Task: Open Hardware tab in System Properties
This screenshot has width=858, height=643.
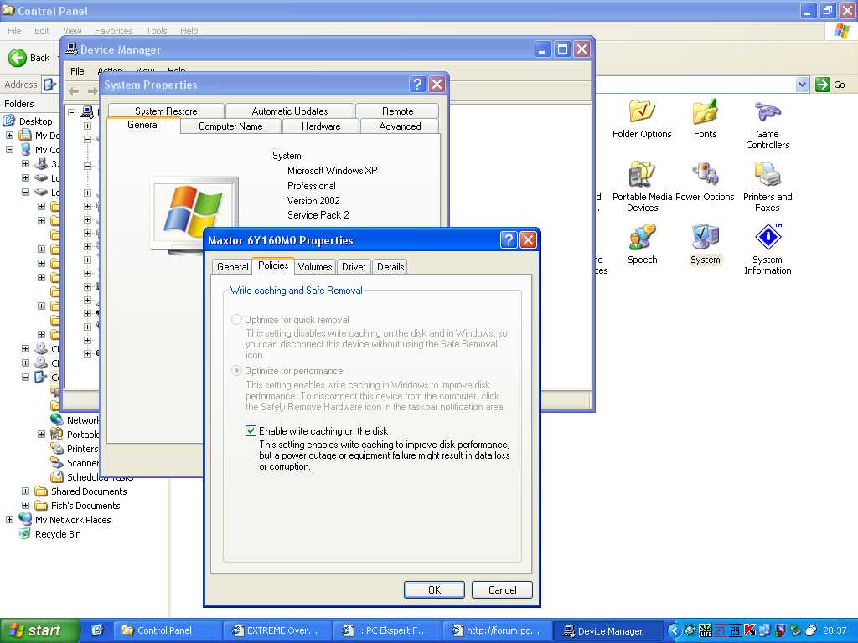Action: click(321, 126)
